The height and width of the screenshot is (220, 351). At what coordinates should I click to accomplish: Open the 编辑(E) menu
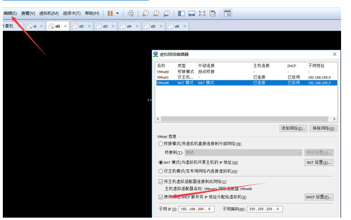coord(10,13)
